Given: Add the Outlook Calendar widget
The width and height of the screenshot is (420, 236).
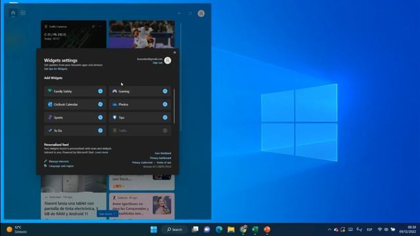Looking at the screenshot, I should pos(100,104).
